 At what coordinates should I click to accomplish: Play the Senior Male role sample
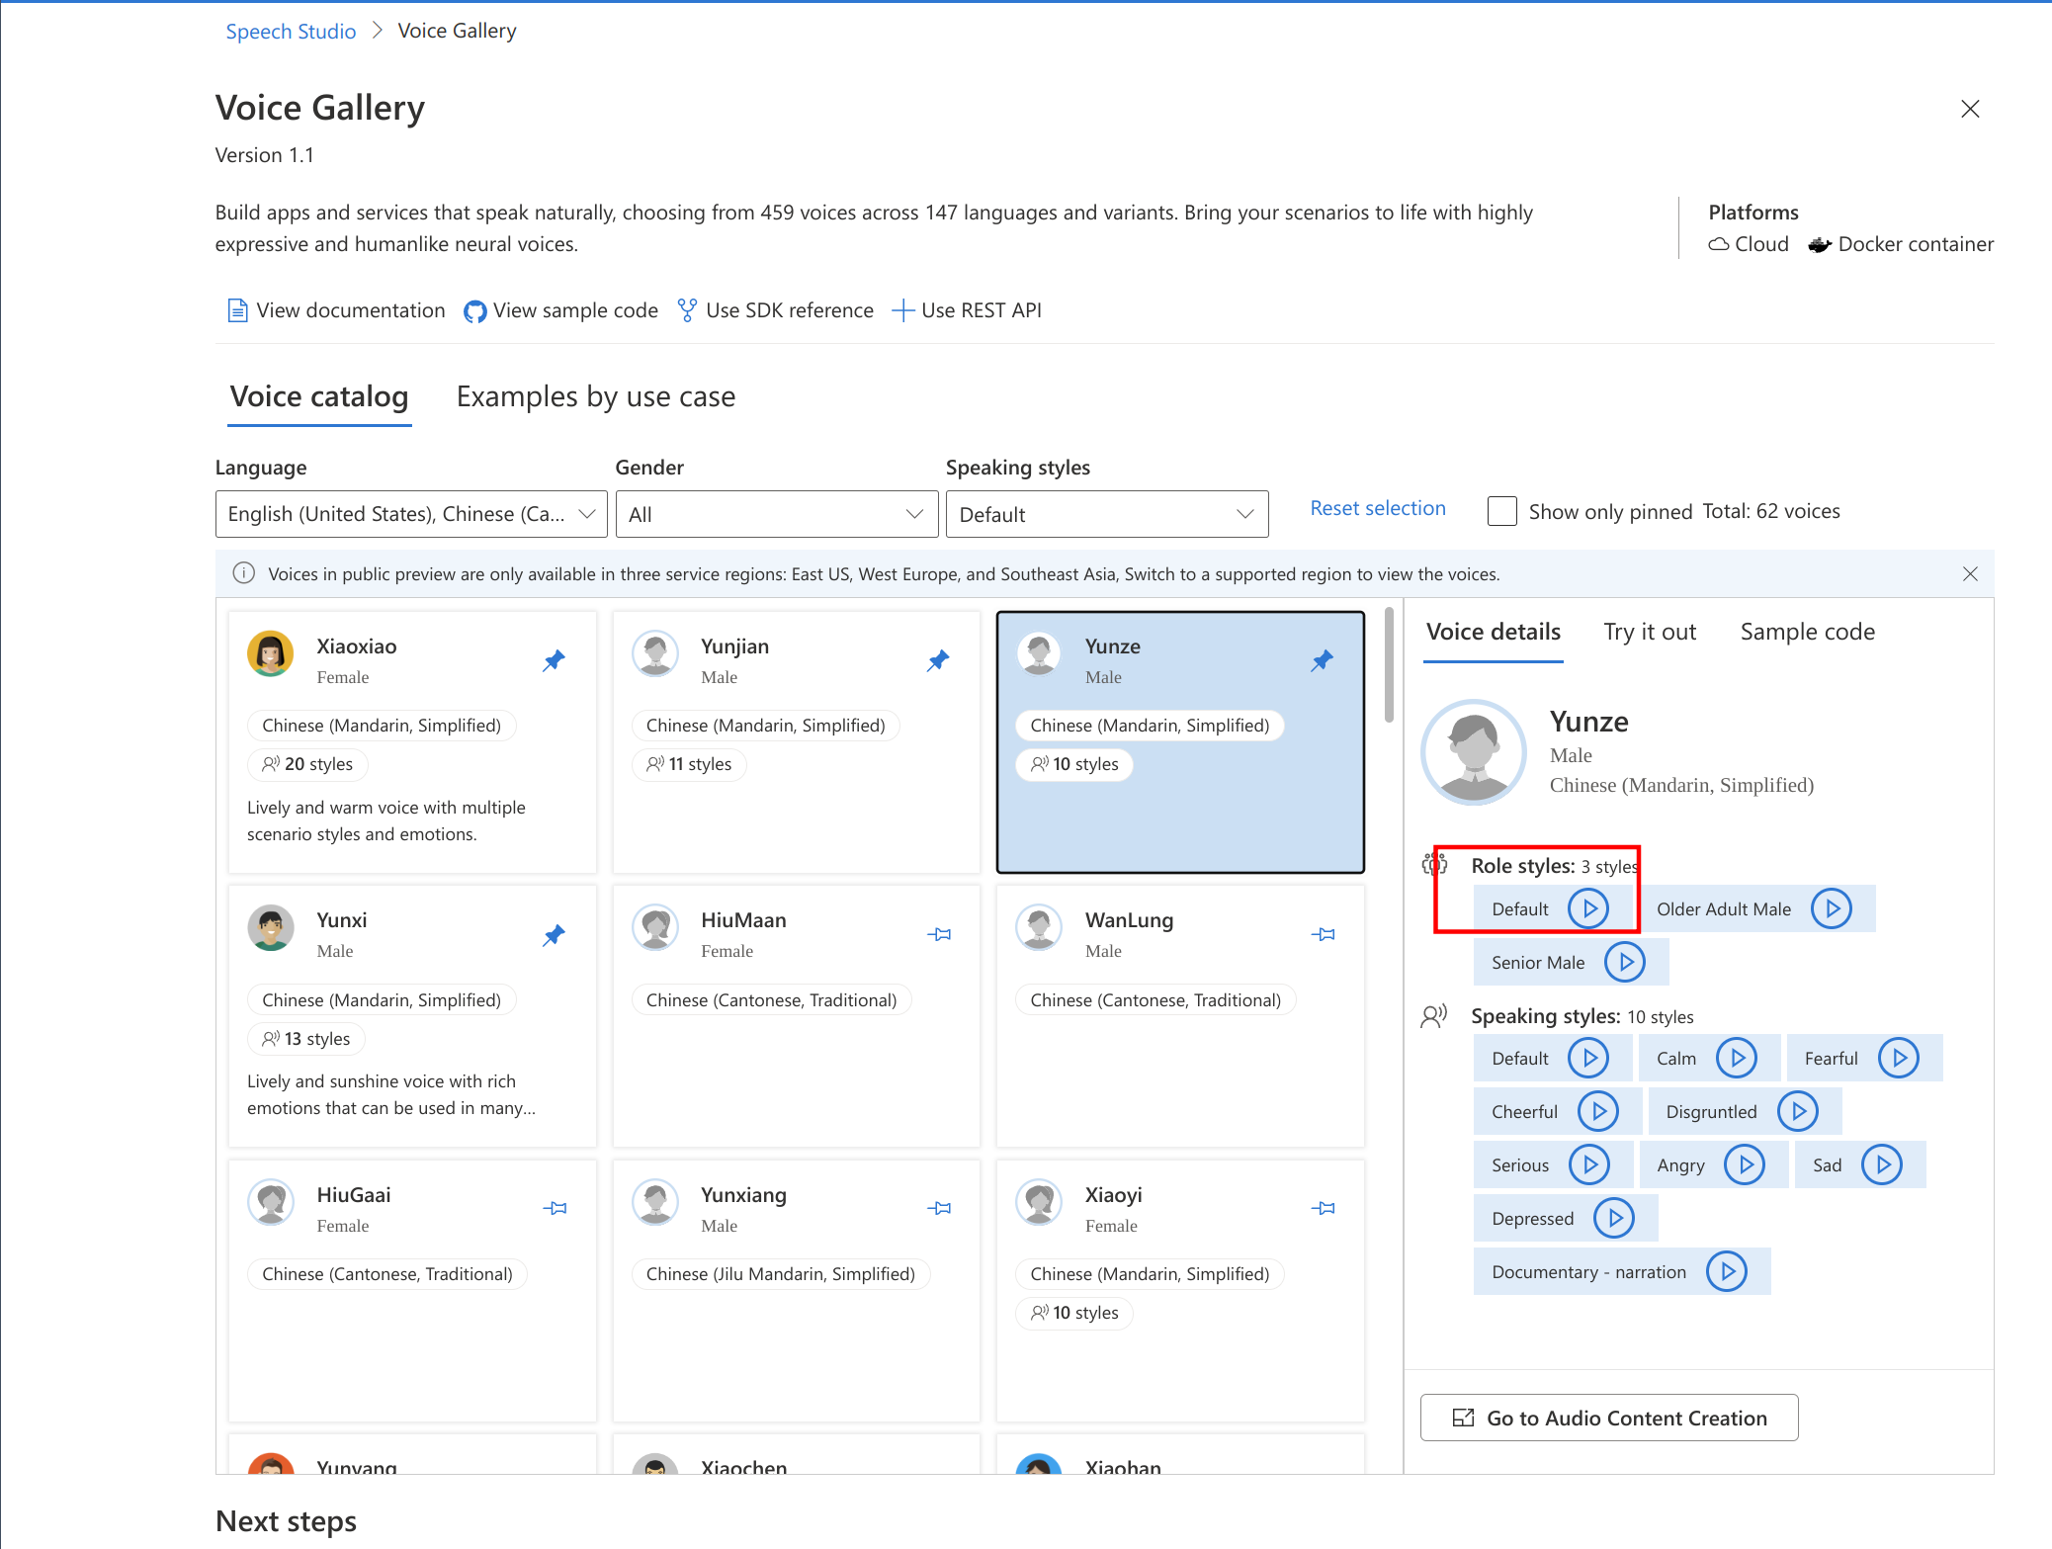[x=1625, y=962]
